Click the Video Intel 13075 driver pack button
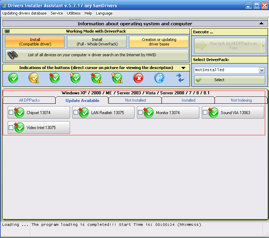This screenshot has width=269, height=238. [39, 127]
